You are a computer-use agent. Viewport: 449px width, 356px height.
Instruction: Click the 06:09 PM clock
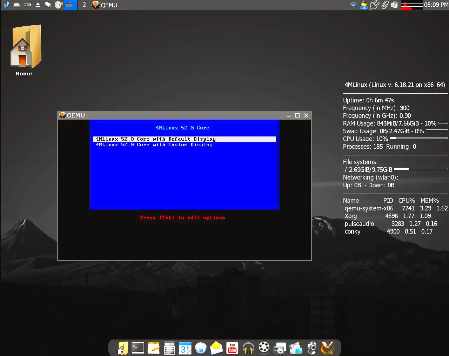click(x=436, y=5)
